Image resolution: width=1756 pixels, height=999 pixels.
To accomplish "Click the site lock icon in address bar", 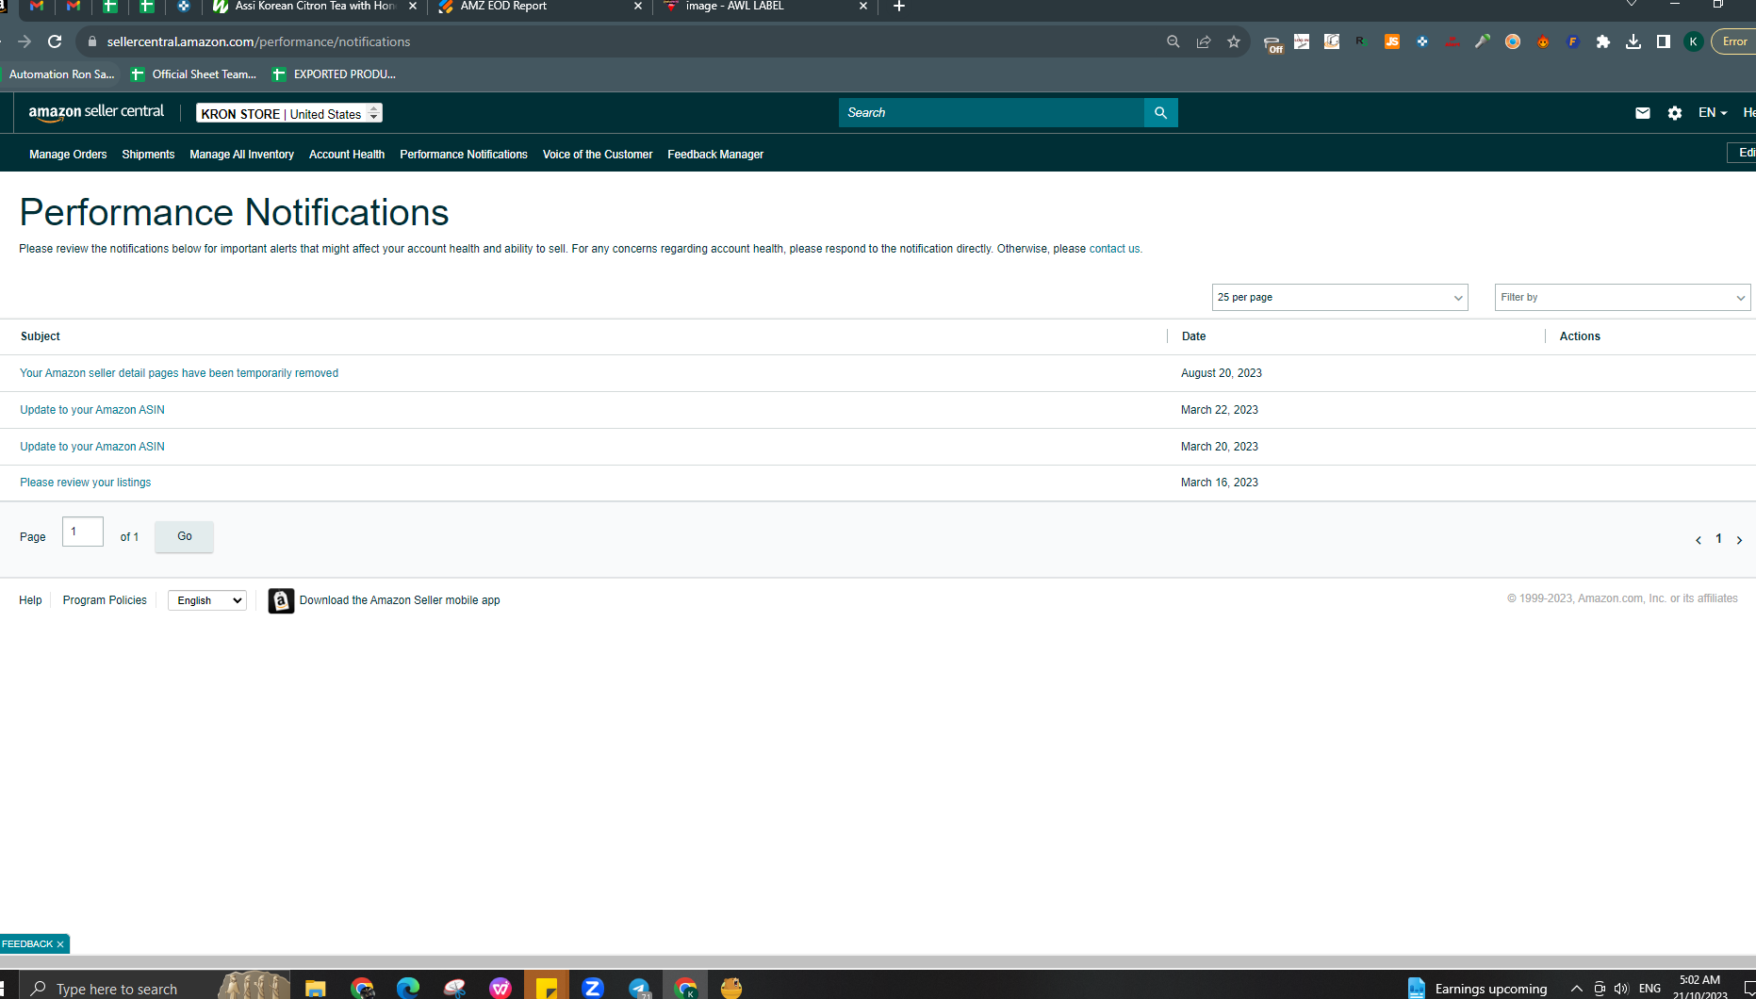I will point(91,41).
